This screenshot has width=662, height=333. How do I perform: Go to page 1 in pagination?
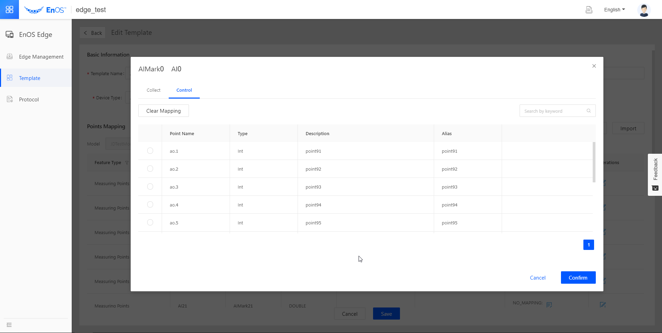click(589, 245)
